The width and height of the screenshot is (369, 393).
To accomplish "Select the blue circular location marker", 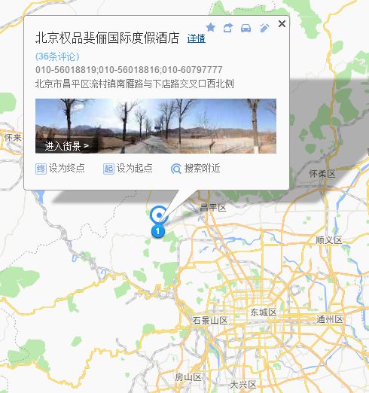I will (x=159, y=215).
